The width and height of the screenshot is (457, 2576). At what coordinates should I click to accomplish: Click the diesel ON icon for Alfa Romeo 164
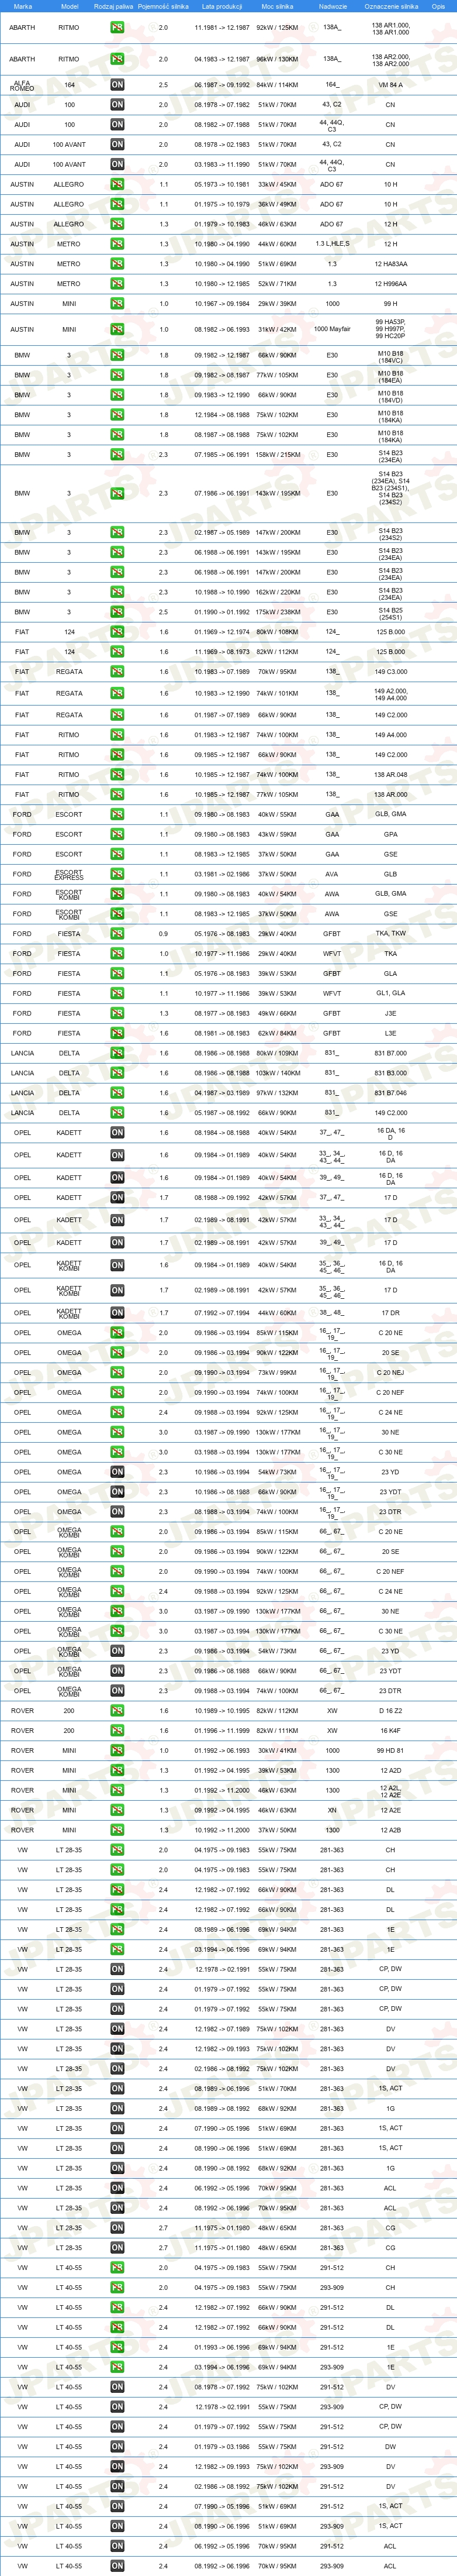117,85
